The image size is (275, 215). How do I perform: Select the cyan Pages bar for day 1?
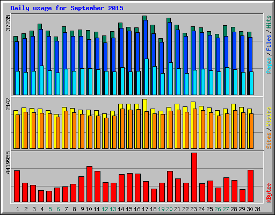pyautogui.click(x=18, y=83)
